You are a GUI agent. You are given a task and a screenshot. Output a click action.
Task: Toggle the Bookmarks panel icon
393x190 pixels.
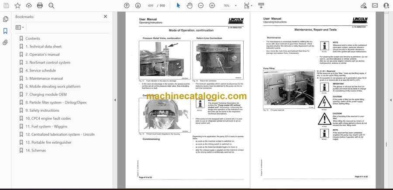coord(6,31)
